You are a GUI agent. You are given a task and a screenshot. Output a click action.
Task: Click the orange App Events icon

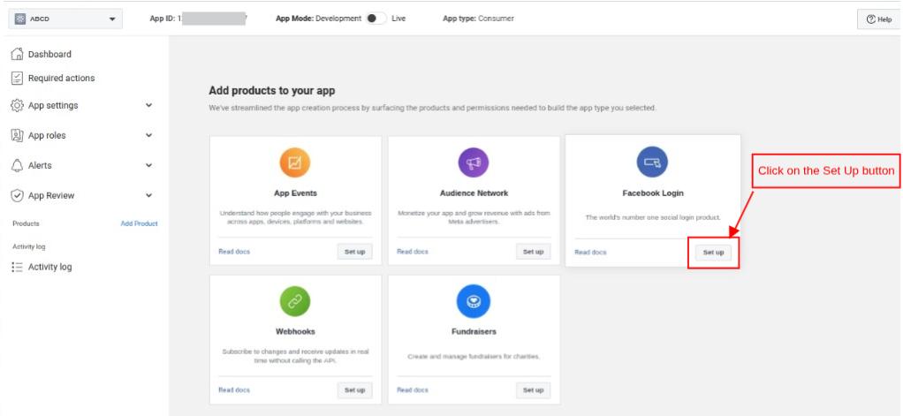coord(295,163)
